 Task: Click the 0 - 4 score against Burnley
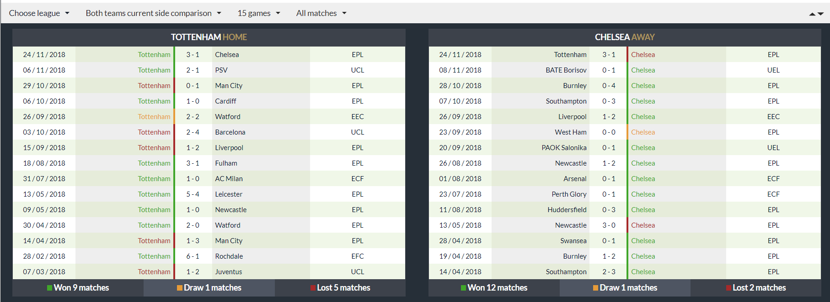(x=609, y=86)
